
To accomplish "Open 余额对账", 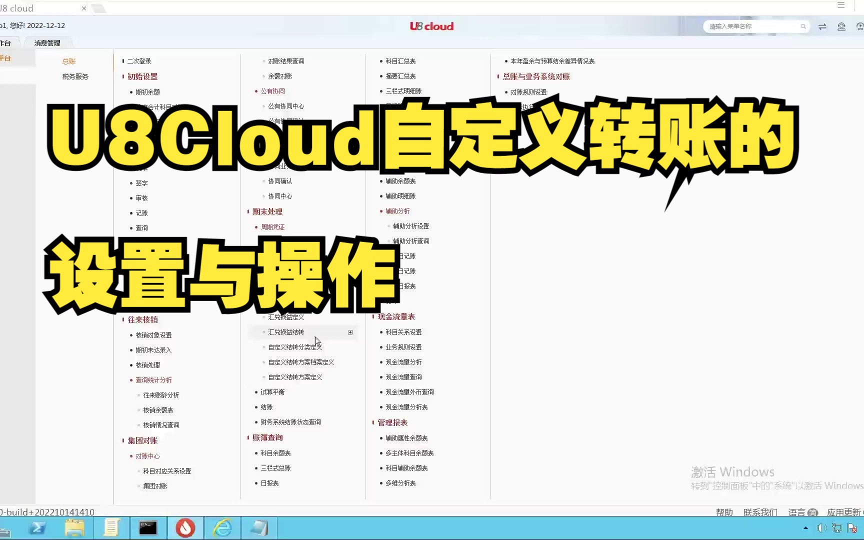I will tap(280, 76).
